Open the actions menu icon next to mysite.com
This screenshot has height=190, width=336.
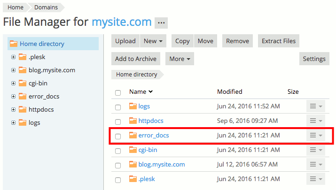coord(161,23)
